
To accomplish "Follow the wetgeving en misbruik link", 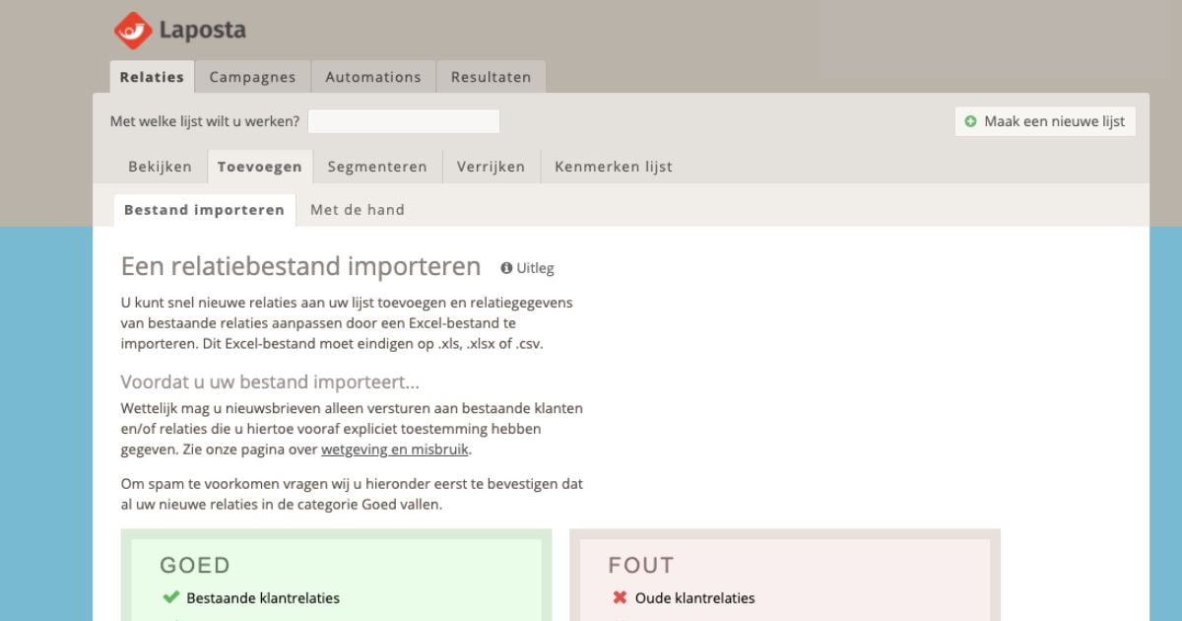I will click(395, 449).
